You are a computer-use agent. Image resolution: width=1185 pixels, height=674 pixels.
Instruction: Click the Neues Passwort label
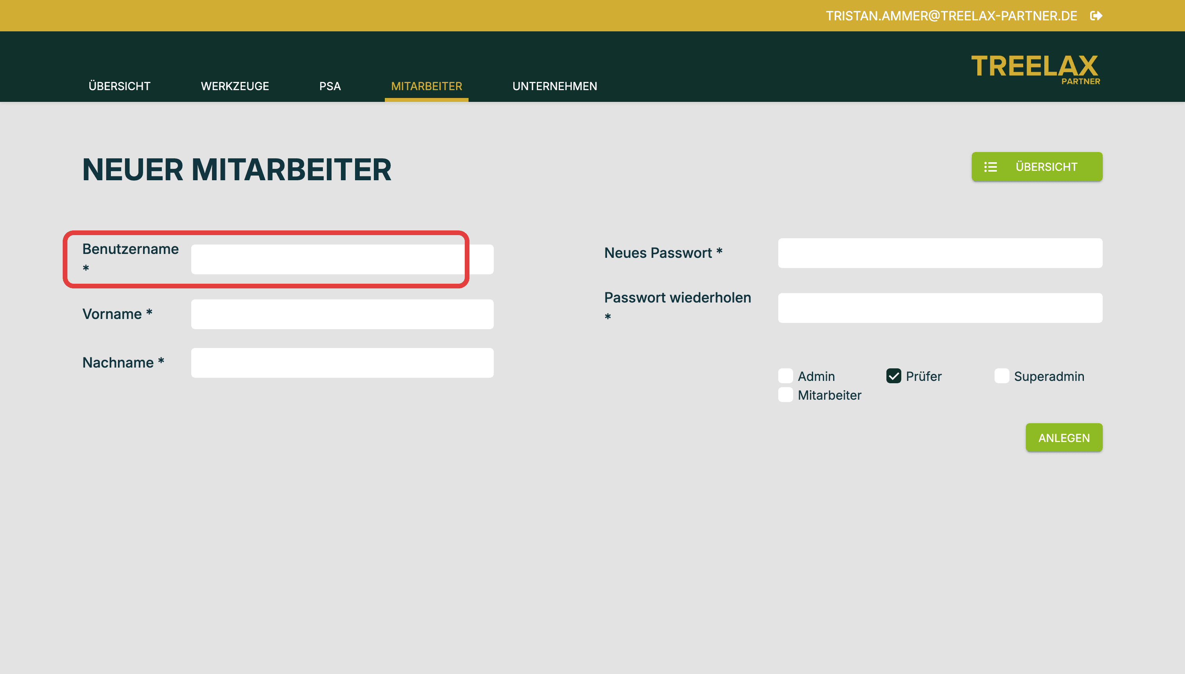point(663,253)
